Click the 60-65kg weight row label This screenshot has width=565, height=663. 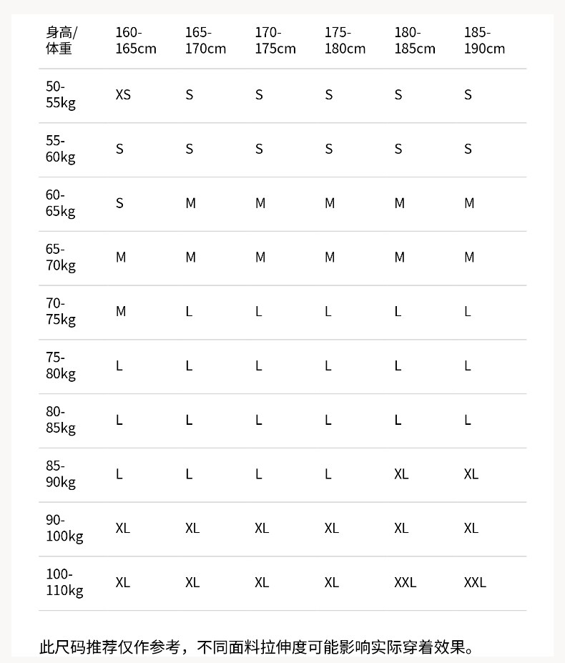pyautogui.click(x=61, y=203)
